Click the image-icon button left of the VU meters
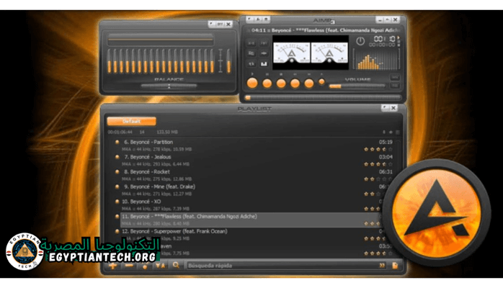 click(x=251, y=53)
